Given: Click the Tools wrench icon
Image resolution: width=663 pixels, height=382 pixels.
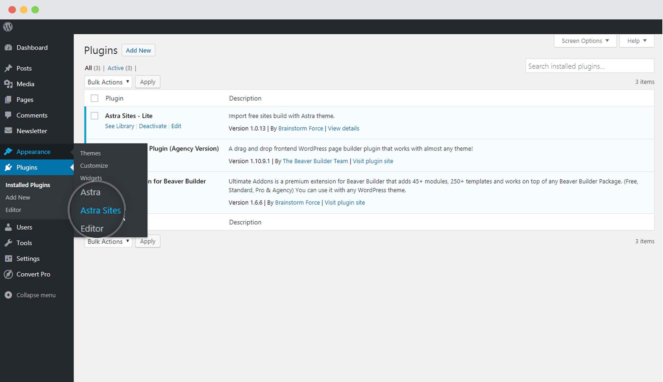Looking at the screenshot, I should coord(8,243).
